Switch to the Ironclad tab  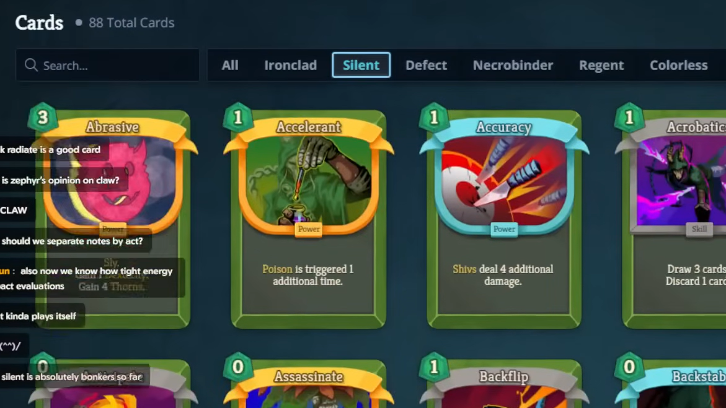(x=290, y=65)
